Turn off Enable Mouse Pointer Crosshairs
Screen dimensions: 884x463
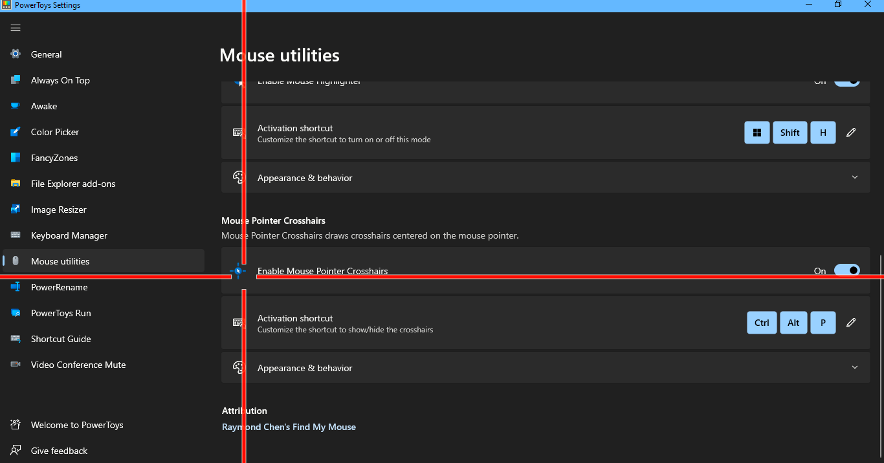[x=847, y=270]
